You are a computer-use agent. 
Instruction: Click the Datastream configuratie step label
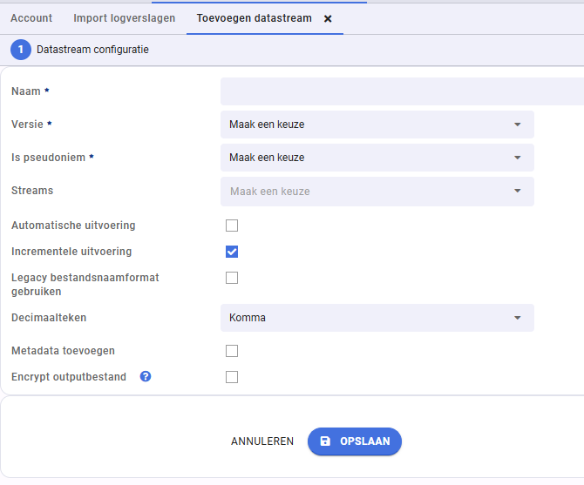coord(92,50)
